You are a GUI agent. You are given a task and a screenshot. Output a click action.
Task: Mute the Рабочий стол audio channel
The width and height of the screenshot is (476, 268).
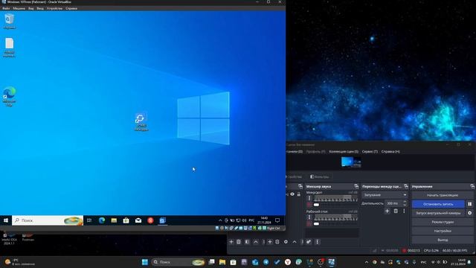click(x=309, y=224)
